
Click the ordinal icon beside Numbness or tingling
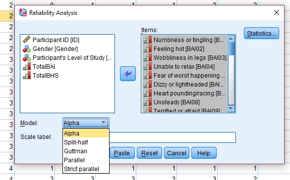148,40
